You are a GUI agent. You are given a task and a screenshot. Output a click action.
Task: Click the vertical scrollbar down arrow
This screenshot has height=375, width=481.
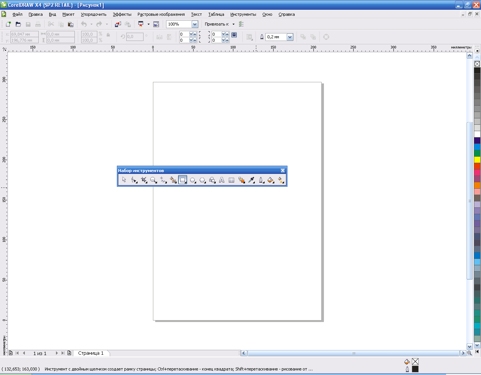click(470, 346)
